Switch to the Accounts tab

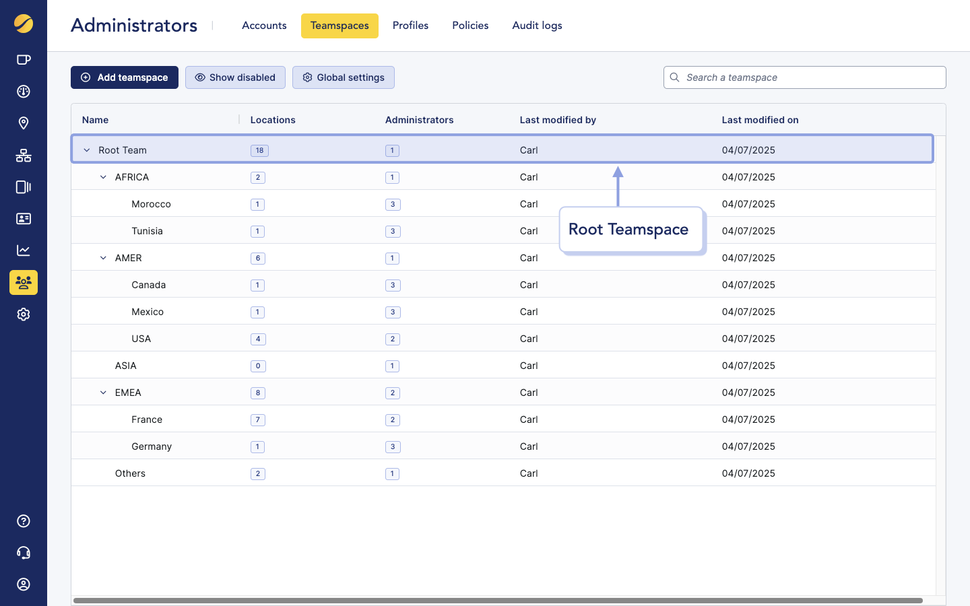(264, 25)
